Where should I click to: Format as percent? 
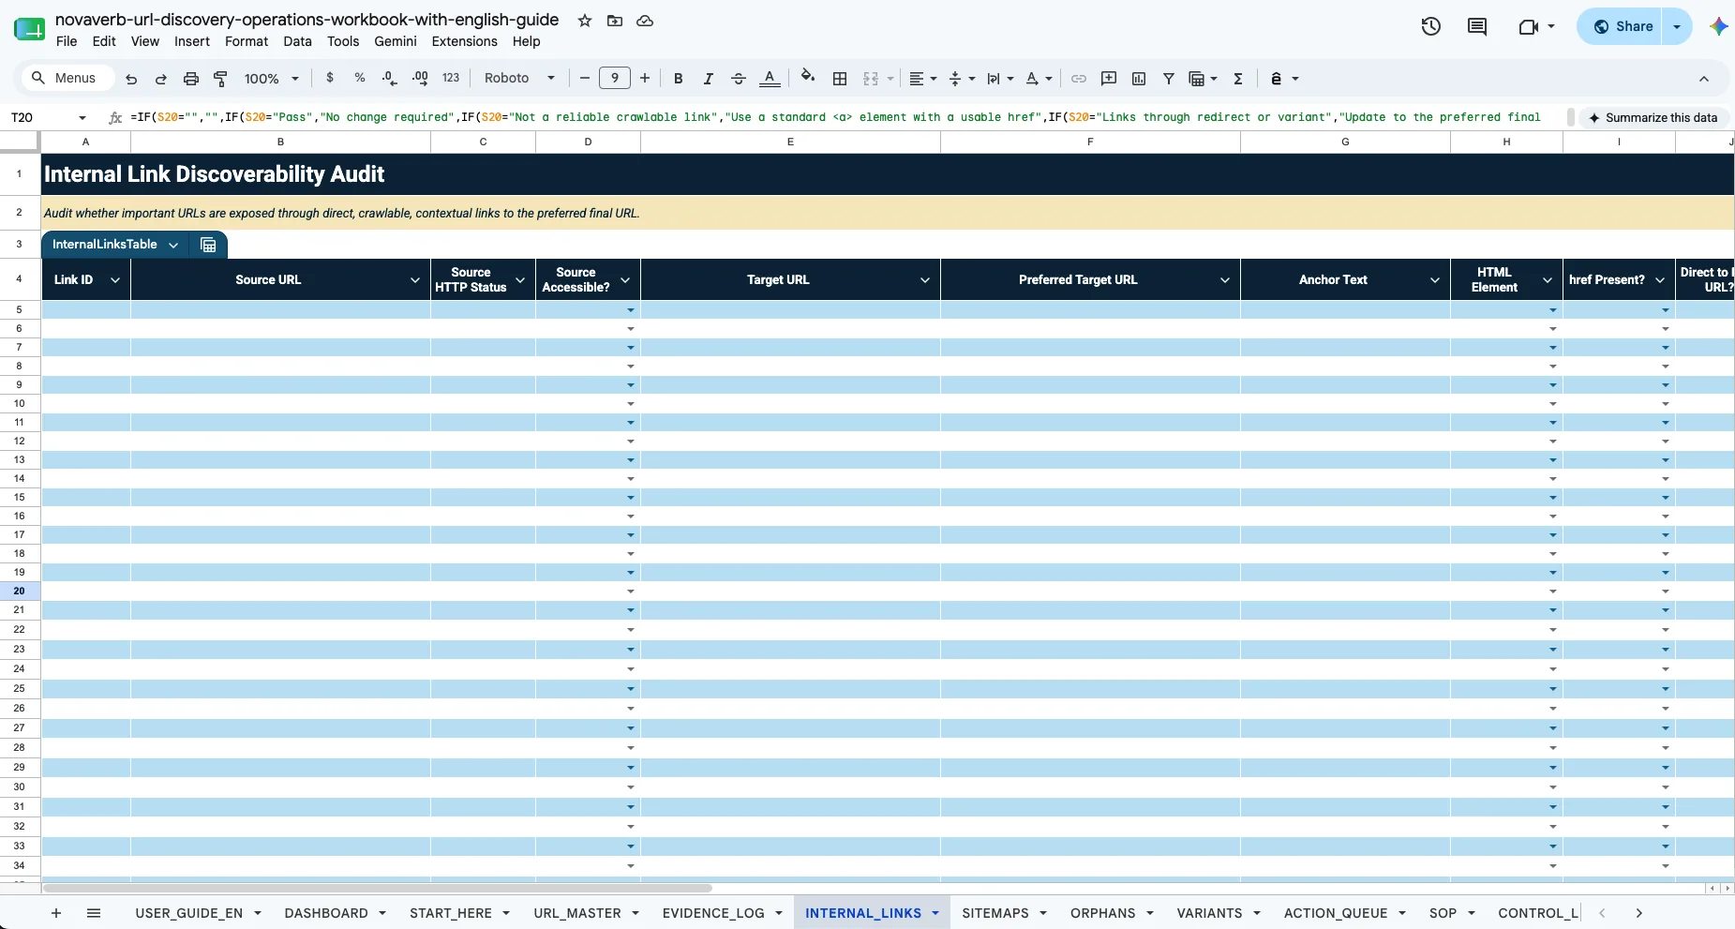(360, 79)
